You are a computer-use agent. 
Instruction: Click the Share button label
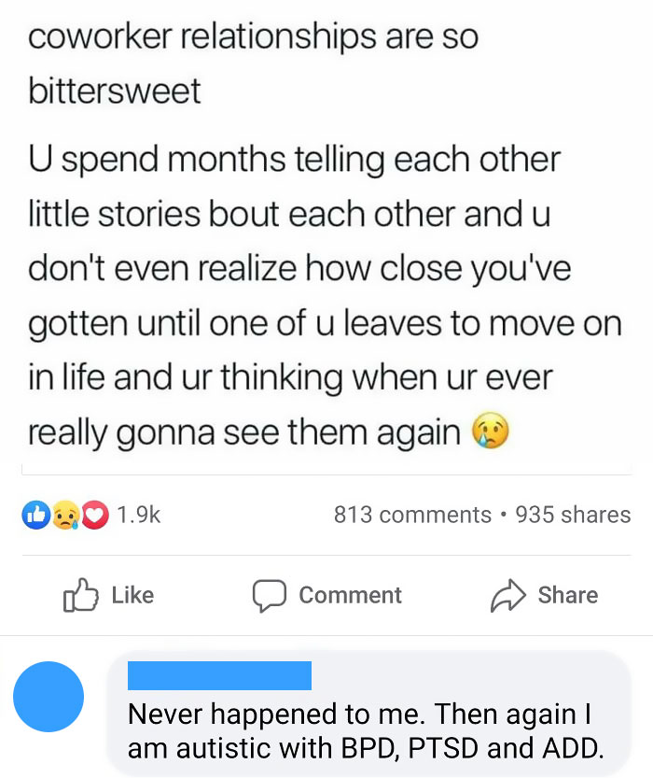[x=568, y=595]
